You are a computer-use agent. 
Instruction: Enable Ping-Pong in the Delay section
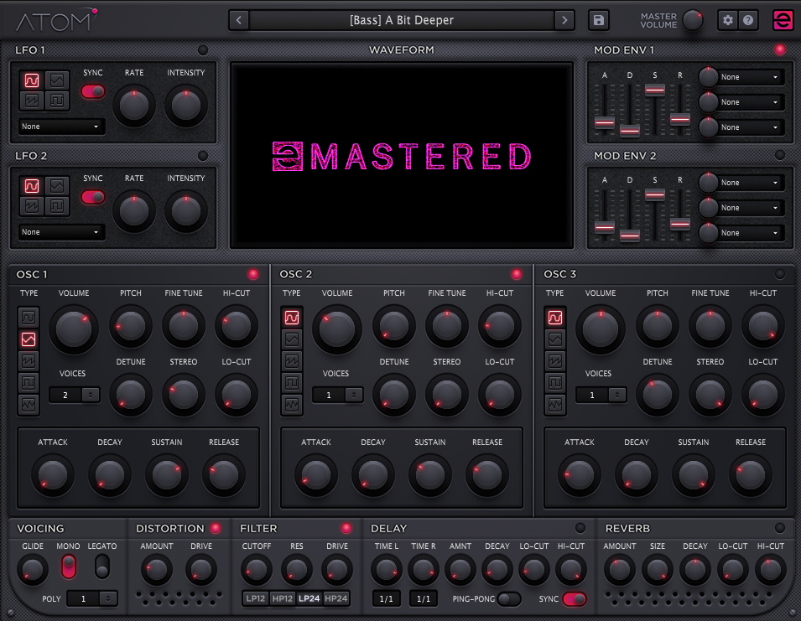click(x=508, y=598)
